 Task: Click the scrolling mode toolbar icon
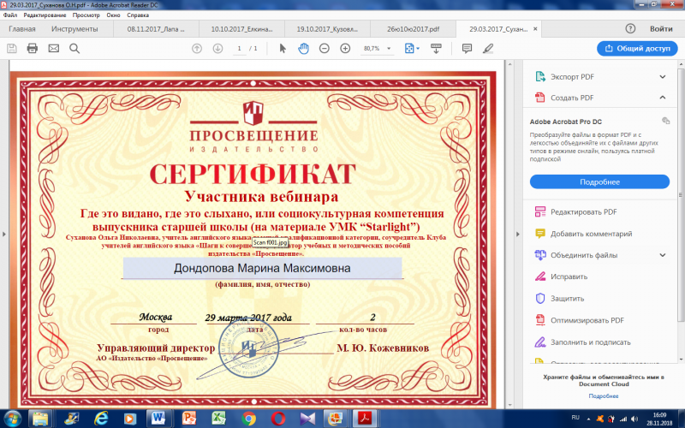click(x=436, y=49)
